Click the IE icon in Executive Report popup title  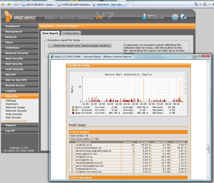(52, 57)
